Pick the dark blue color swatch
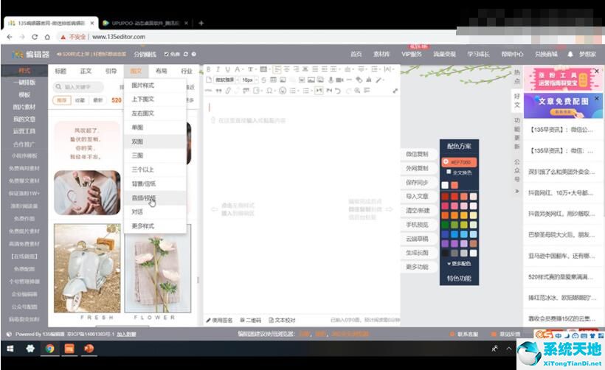Image resolution: width=605 pixels, height=370 pixels. click(445, 234)
